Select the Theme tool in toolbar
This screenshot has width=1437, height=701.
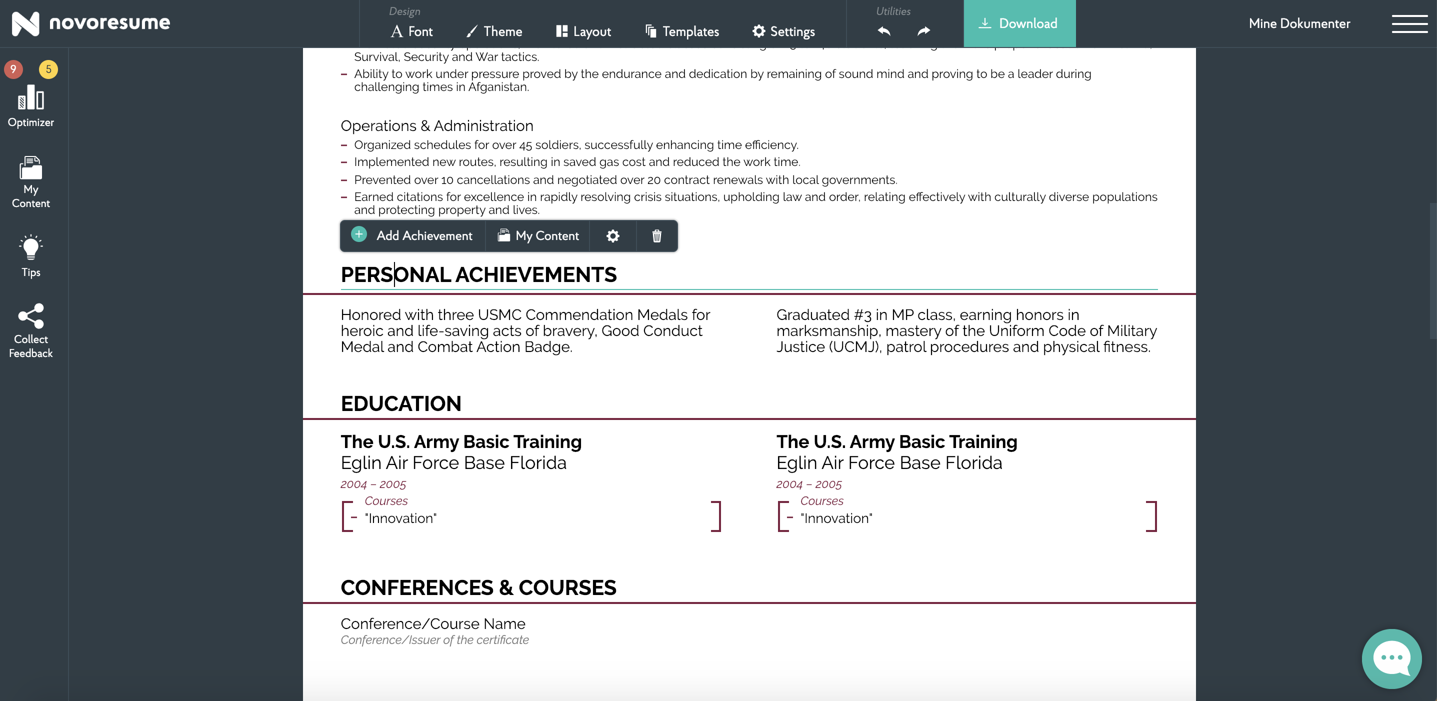tap(502, 31)
